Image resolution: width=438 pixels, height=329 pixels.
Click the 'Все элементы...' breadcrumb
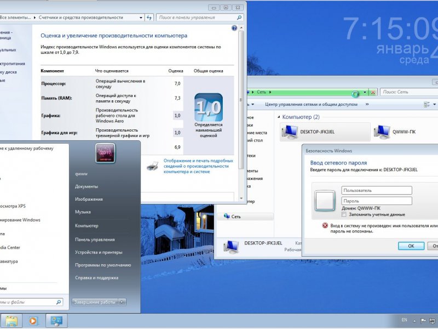tap(15, 18)
